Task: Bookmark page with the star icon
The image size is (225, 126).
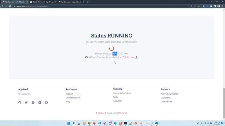Action: coord(199,6)
